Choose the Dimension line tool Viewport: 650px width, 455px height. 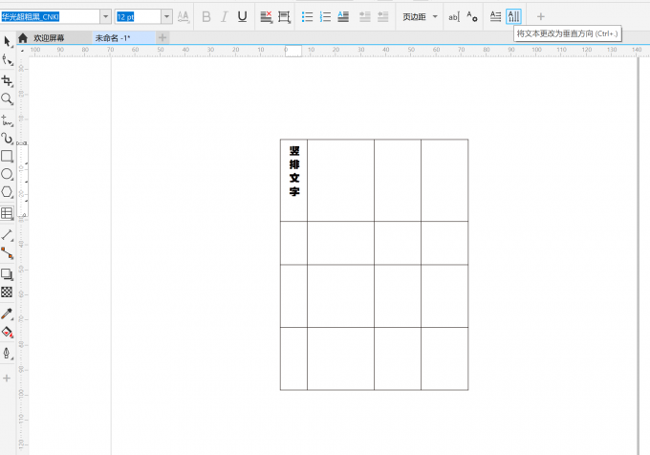point(7,235)
